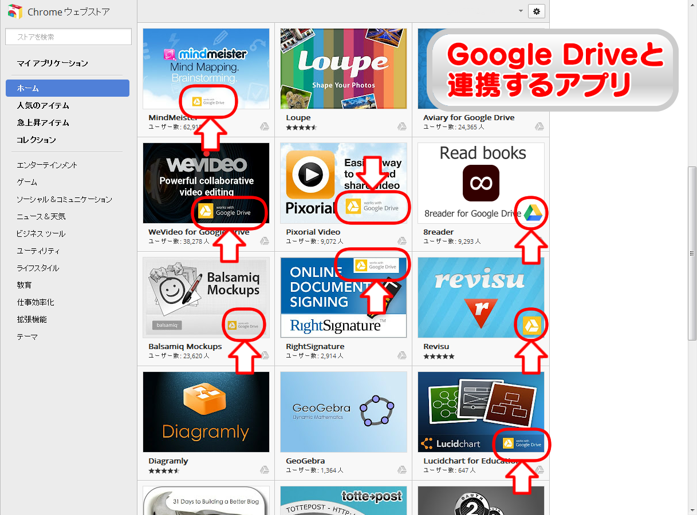This screenshot has height=515, width=697.
Task: Open the 拡張機能 category
Action: [32, 319]
